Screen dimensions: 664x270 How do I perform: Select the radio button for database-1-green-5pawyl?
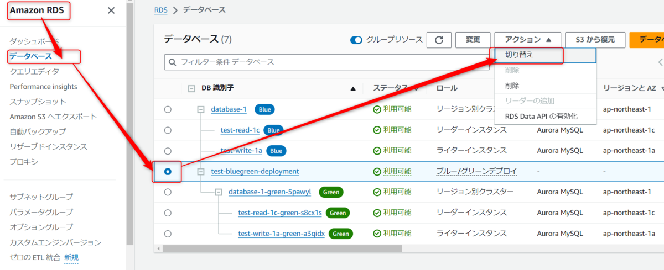point(168,192)
